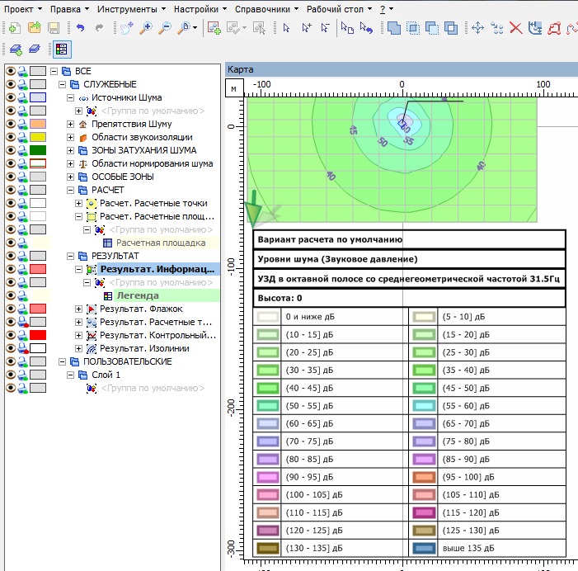Viewport: 578px width, 571px height.
Task: Click the move (four arrows) tool icon
Action: 477,28
